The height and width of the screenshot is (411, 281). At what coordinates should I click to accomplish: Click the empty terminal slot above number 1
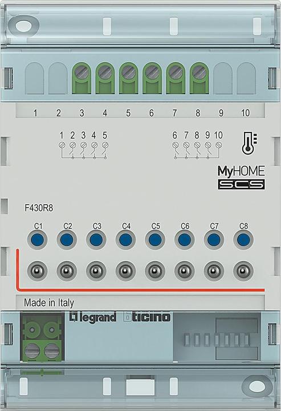pyautogui.click(x=34, y=78)
